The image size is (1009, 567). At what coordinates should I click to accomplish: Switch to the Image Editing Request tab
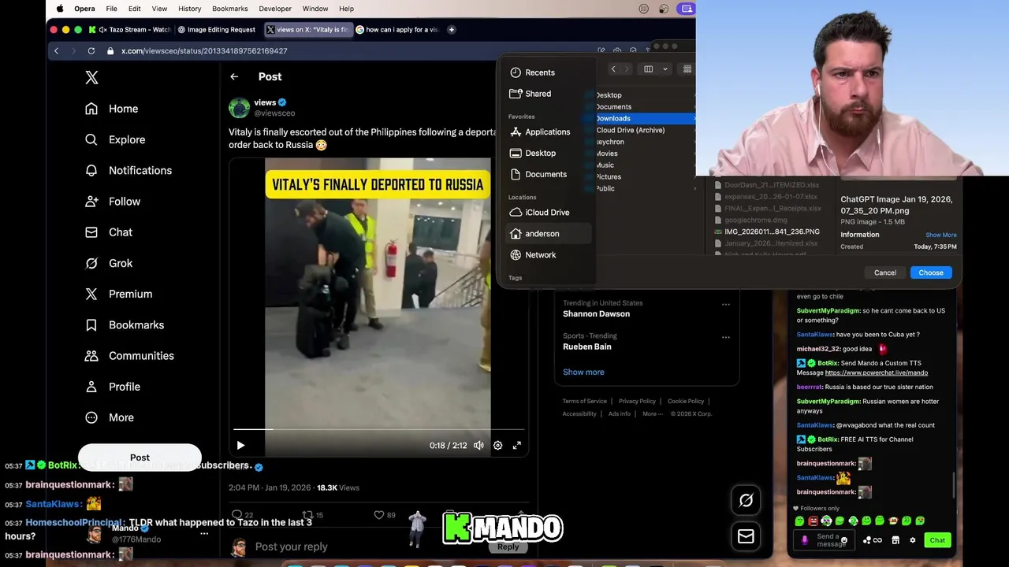217,29
